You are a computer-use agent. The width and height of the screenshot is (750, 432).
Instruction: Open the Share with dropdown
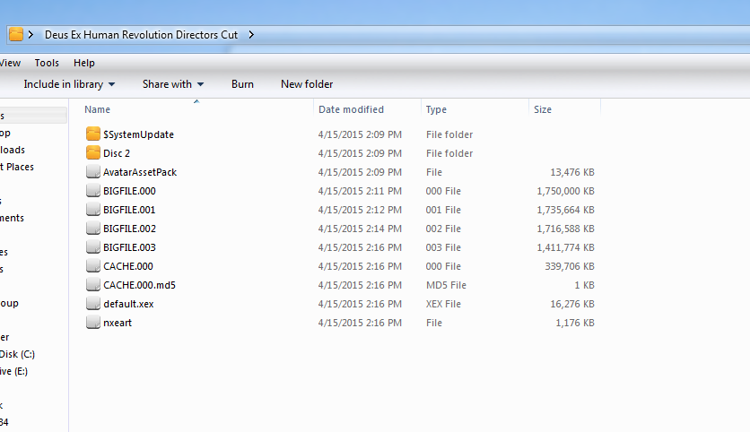172,84
